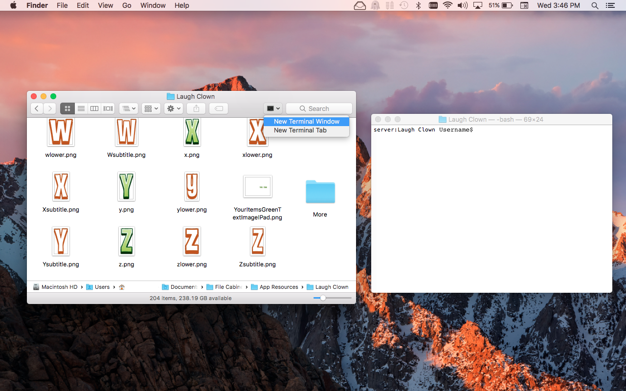The image size is (626, 391).
Task: Click the Wi-Fi menu bar icon
Action: click(x=447, y=5)
